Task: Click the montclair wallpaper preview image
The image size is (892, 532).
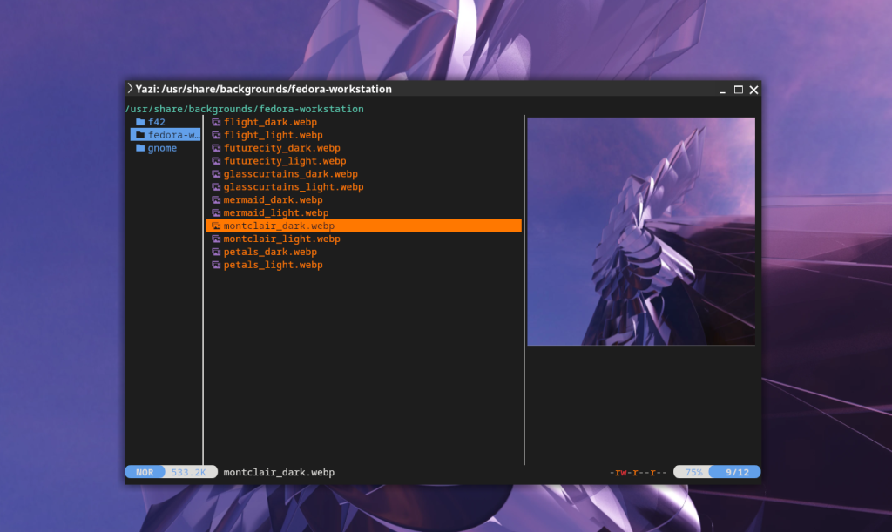Action: (x=641, y=232)
